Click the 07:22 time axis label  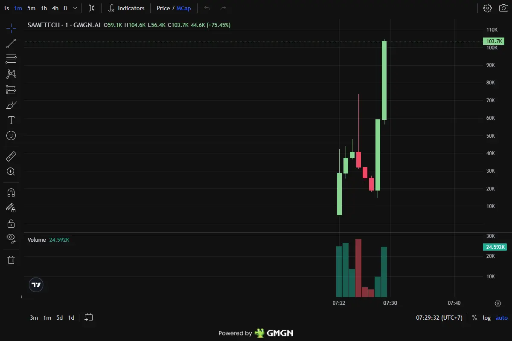tap(339, 303)
